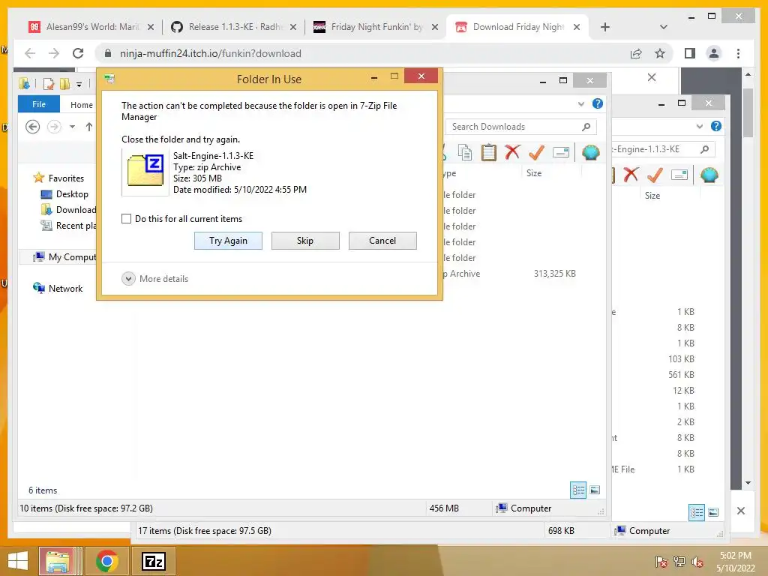Expand the ribbon in Downloads window
The image size is (768, 576).
(581, 103)
